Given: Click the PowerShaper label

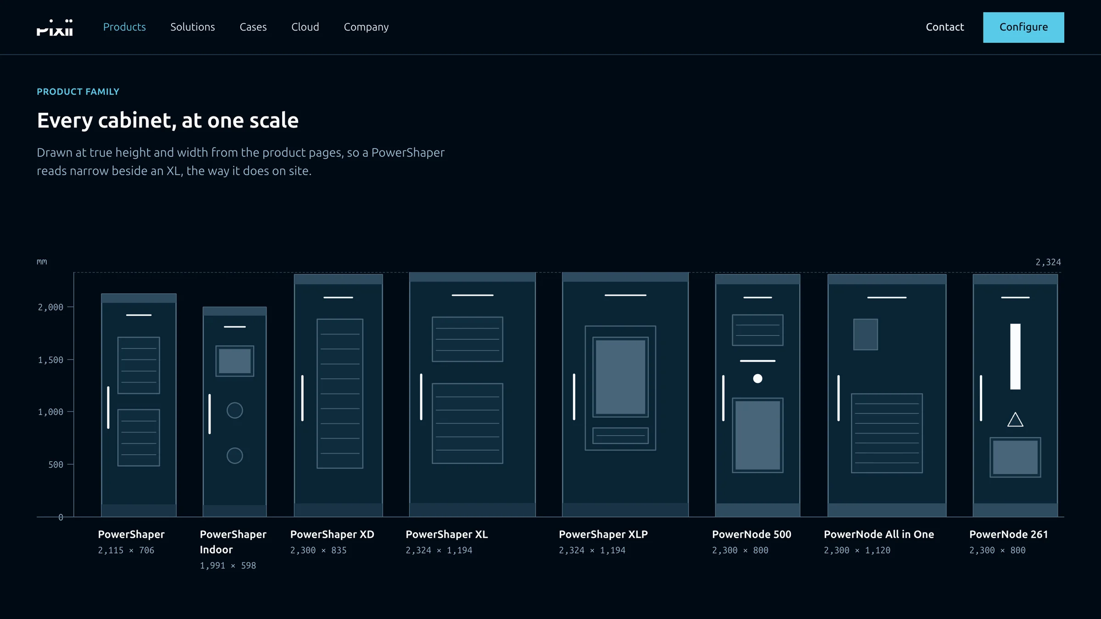Looking at the screenshot, I should pyautogui.click(x=131, y=534).
